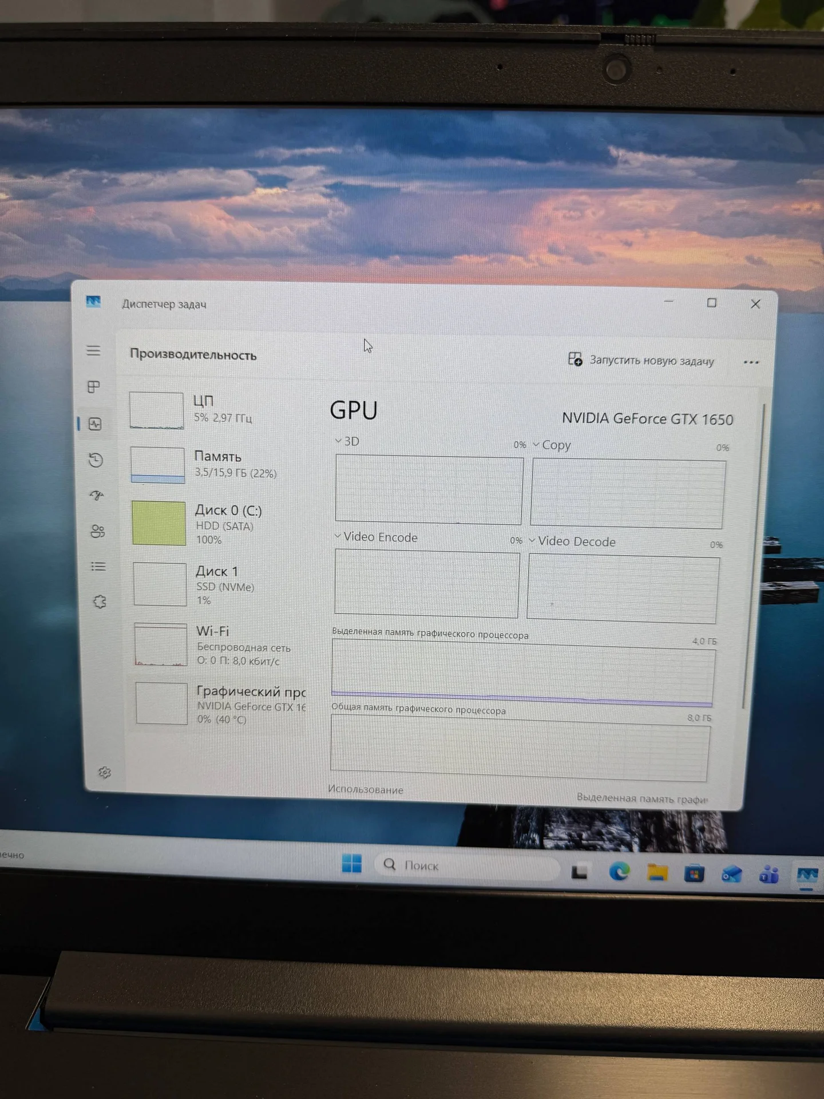Open the Processes page in the sidebar

(94, 387)
